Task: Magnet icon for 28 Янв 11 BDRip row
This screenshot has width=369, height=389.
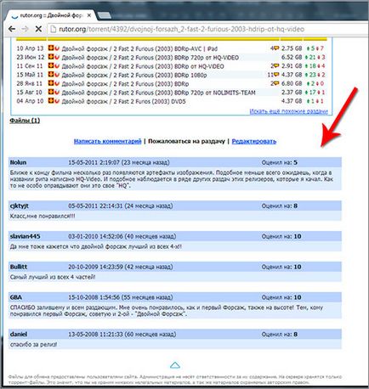Action: pyautogui.click(x=57, y=83)
